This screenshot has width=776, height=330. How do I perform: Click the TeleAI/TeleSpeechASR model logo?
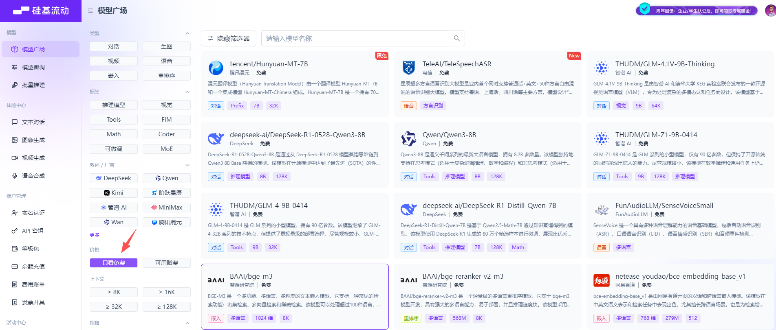pyautogui.click(x=409, y=68)
